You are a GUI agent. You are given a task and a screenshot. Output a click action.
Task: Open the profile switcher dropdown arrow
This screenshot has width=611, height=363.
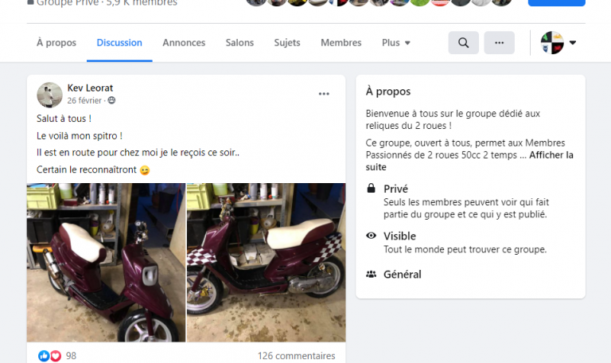573,42
